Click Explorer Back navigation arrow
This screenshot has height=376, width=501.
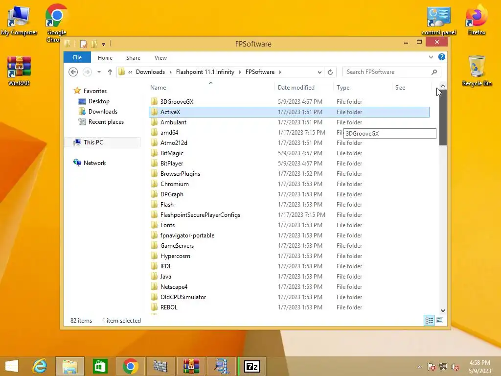click(73, 72)
